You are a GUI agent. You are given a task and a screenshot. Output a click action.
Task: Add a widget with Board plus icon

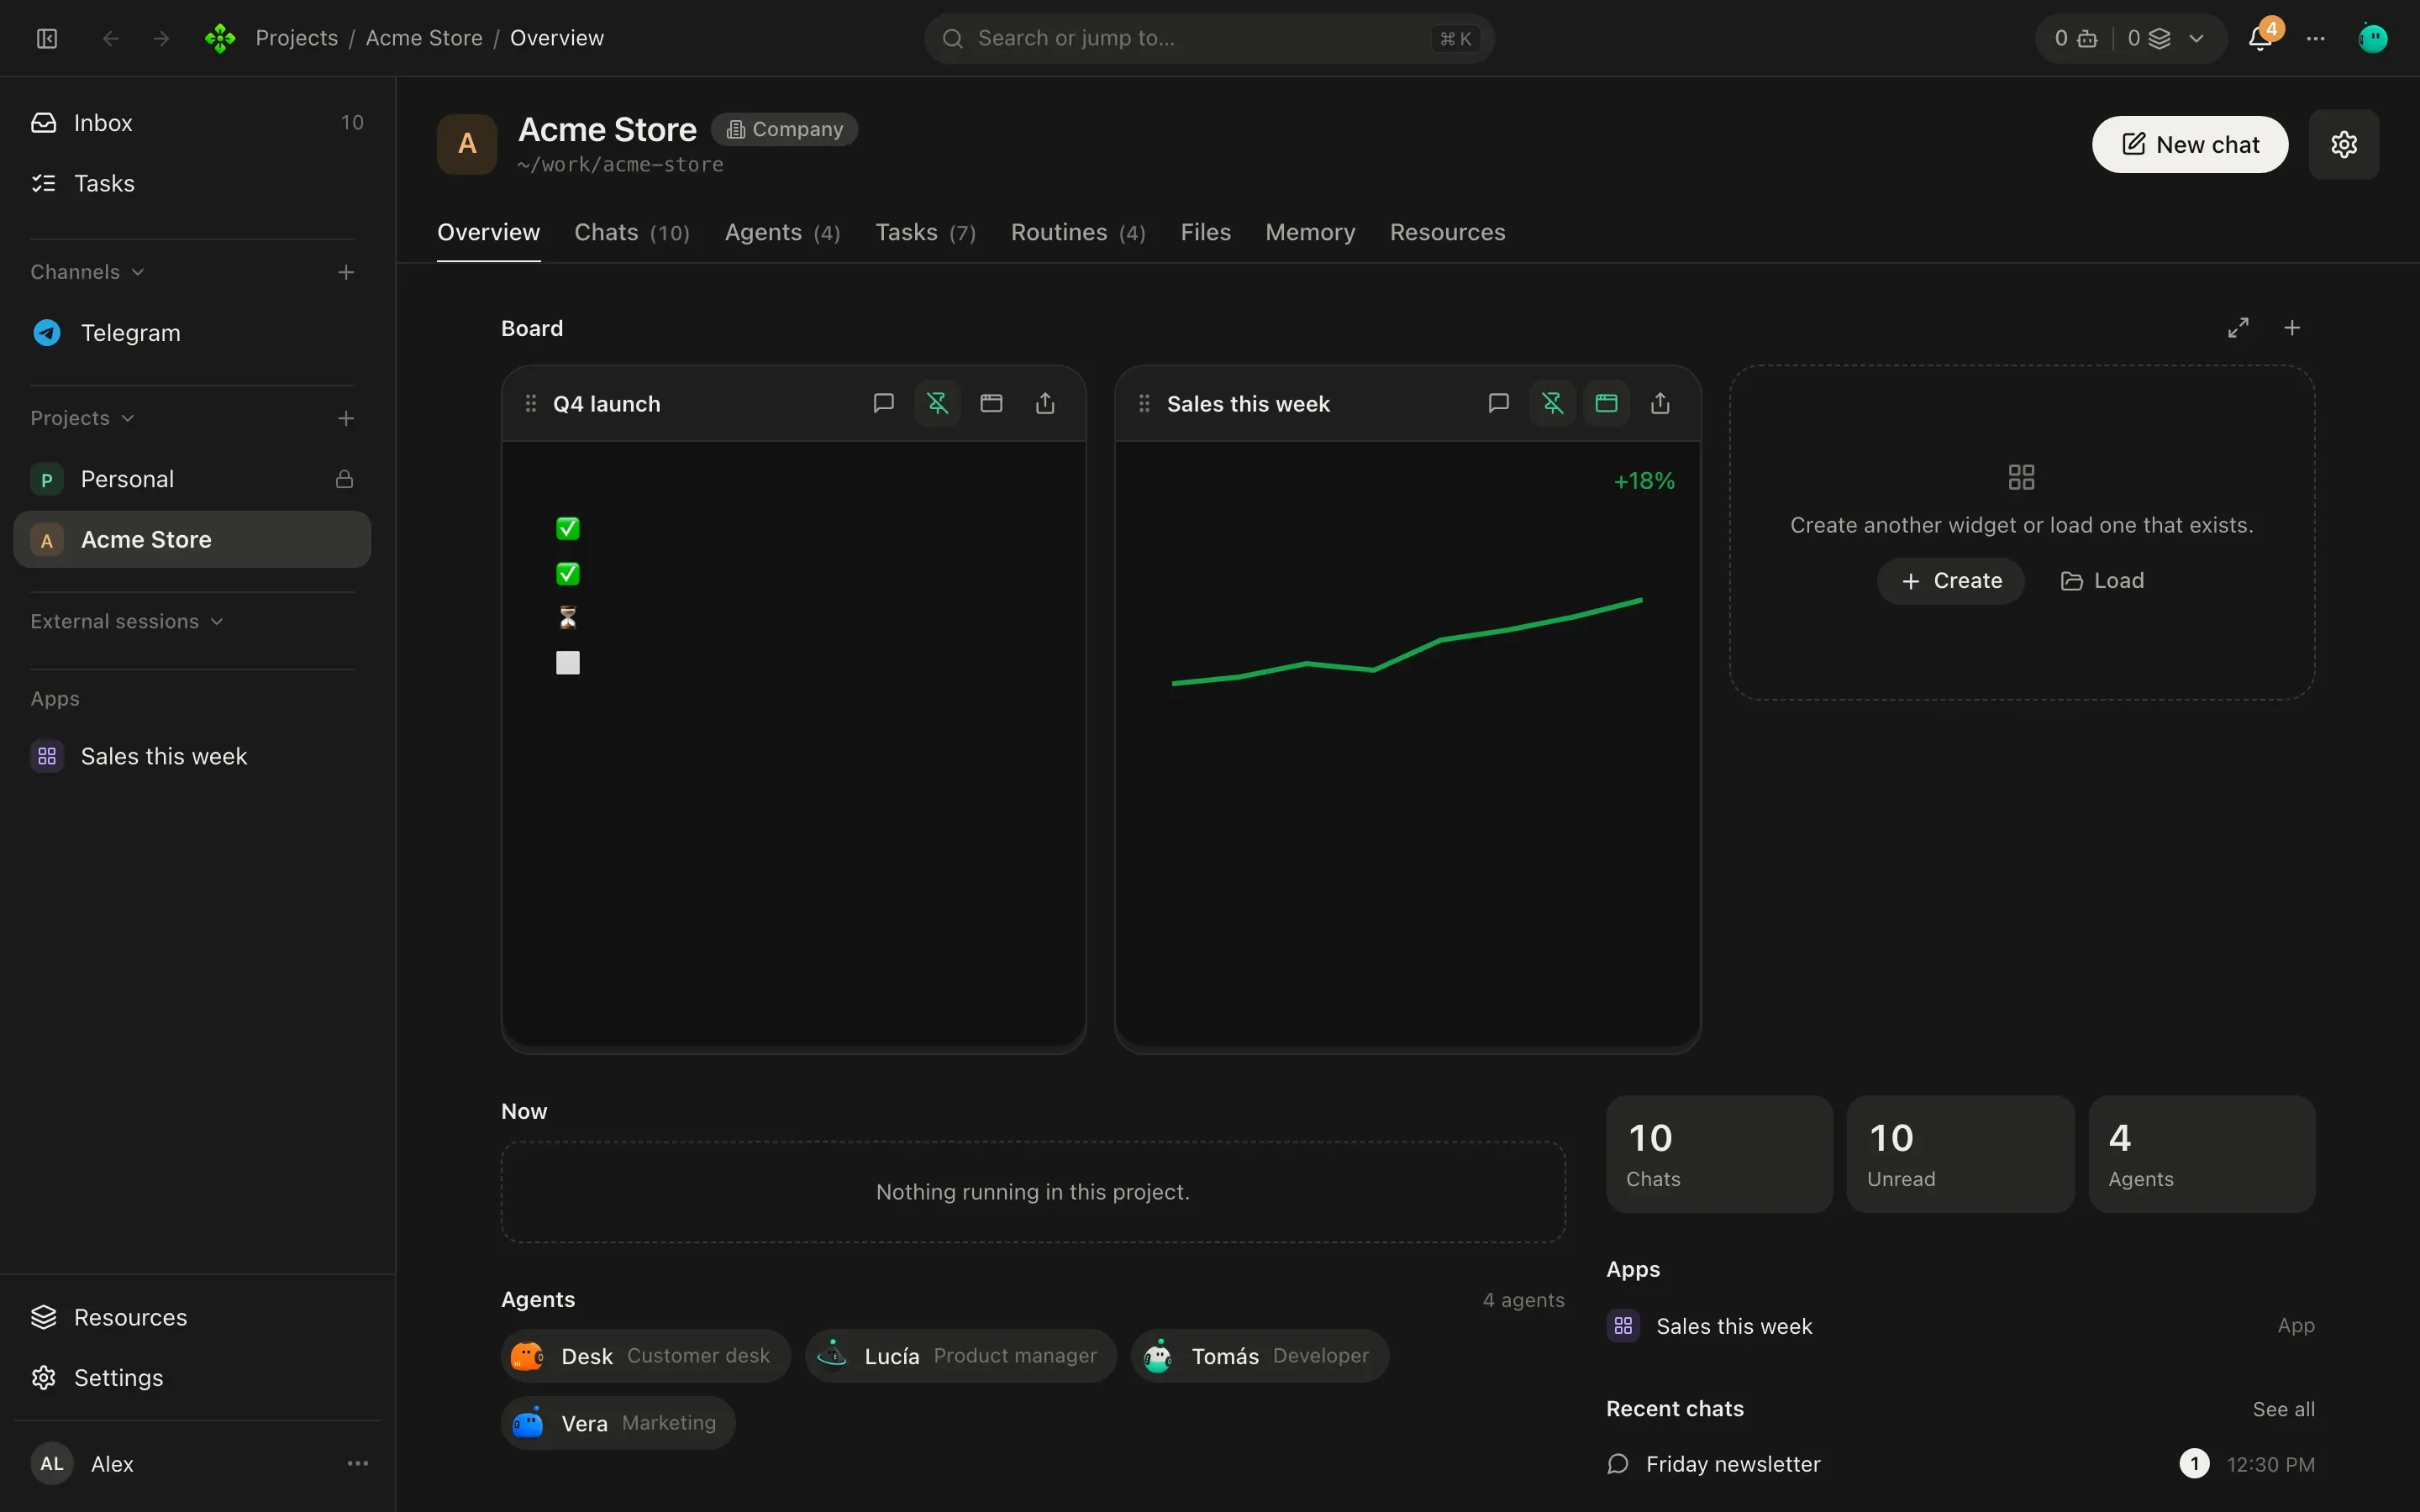[2292, 328]
